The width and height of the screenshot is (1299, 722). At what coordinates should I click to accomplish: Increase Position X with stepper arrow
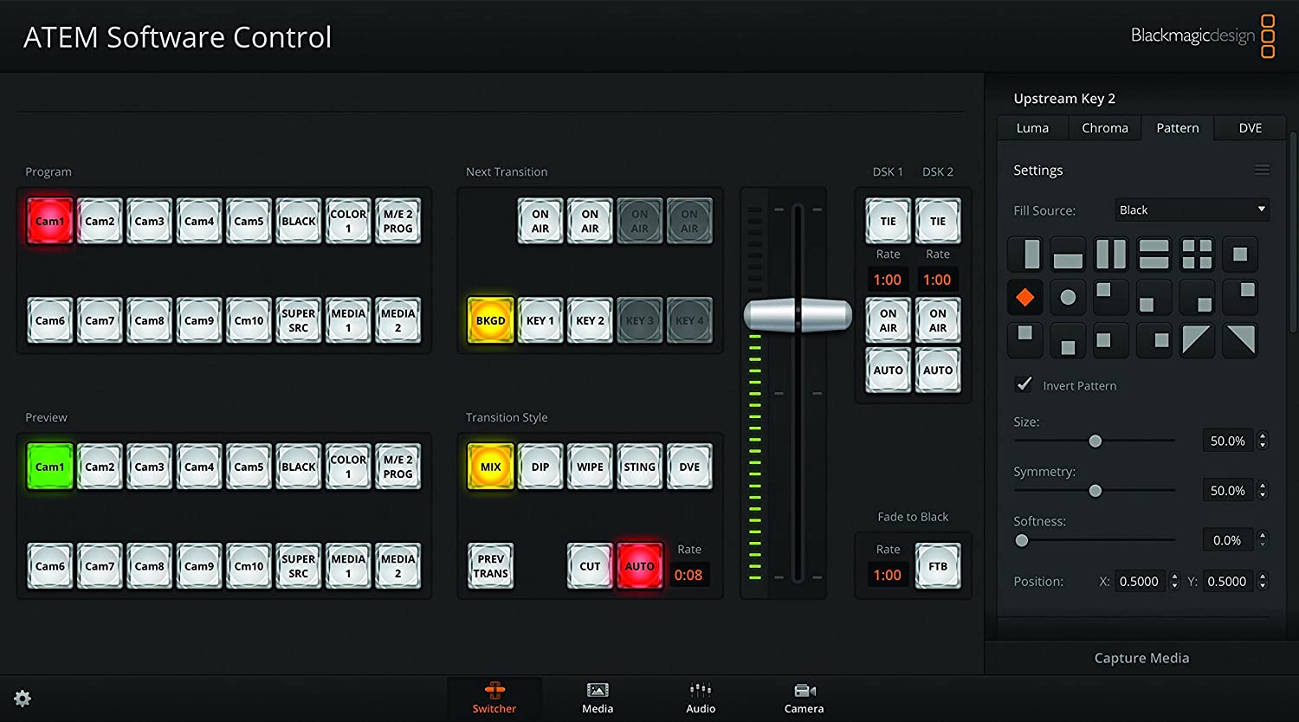click(1174, 577)
